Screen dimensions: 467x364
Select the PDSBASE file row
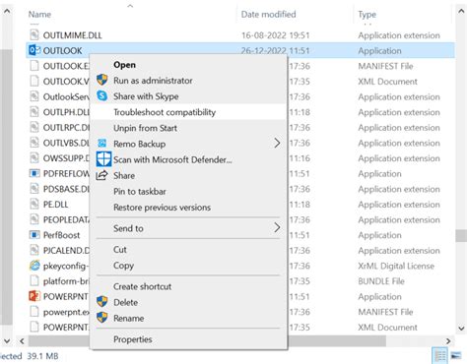[240, 189]
